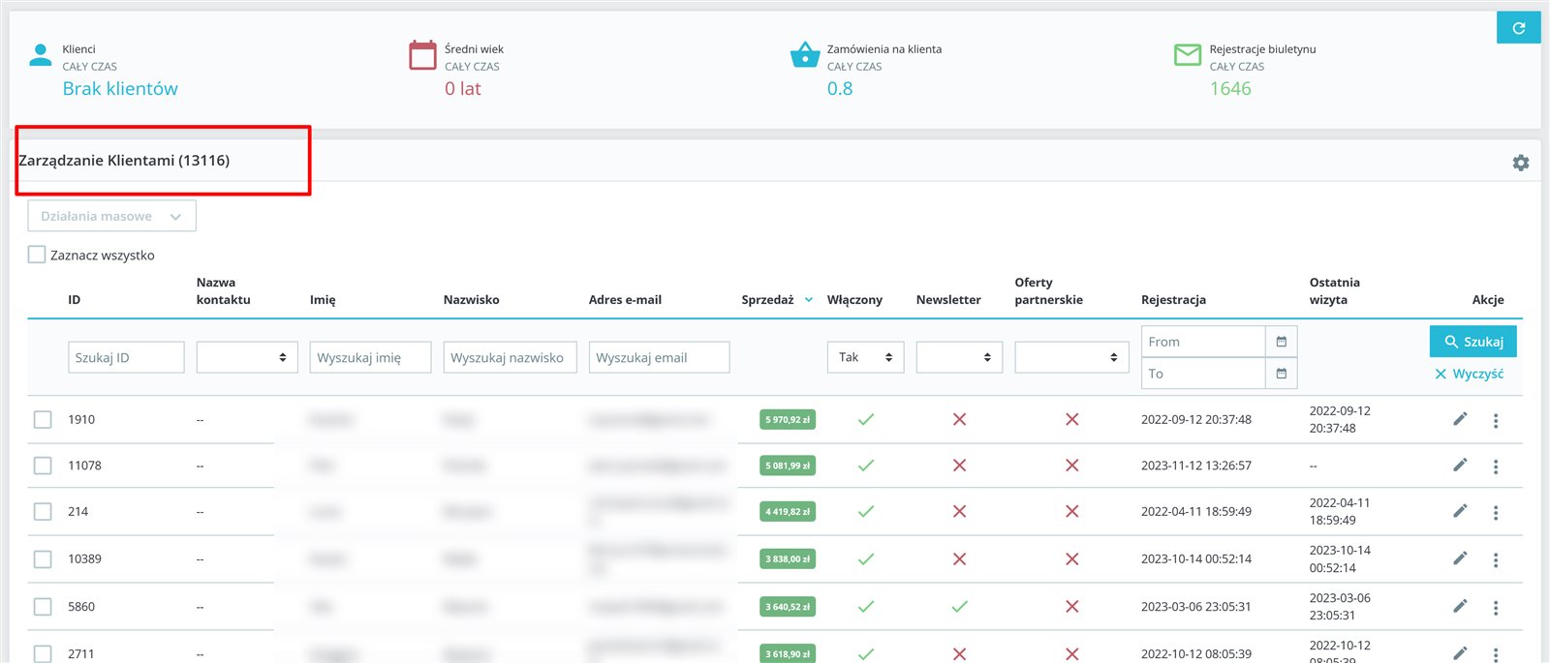Toggle newsletter status for customer 5860
The height and width of the screenshot is (663, 1550).
coord(959,607)
